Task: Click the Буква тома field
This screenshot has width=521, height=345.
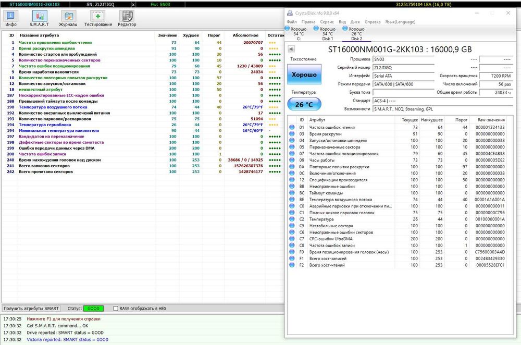Action: coord(403,92)
